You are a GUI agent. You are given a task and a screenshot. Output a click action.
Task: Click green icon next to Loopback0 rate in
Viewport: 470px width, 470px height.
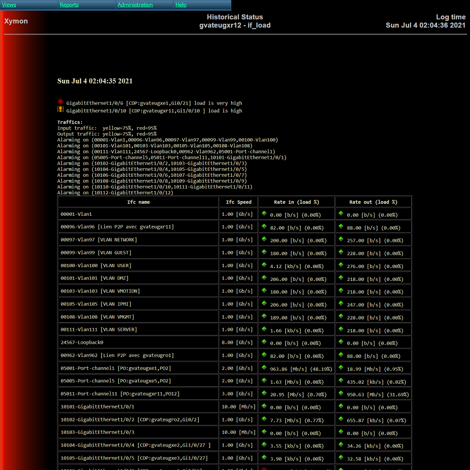pyautogui.click(x=264, y=341)
